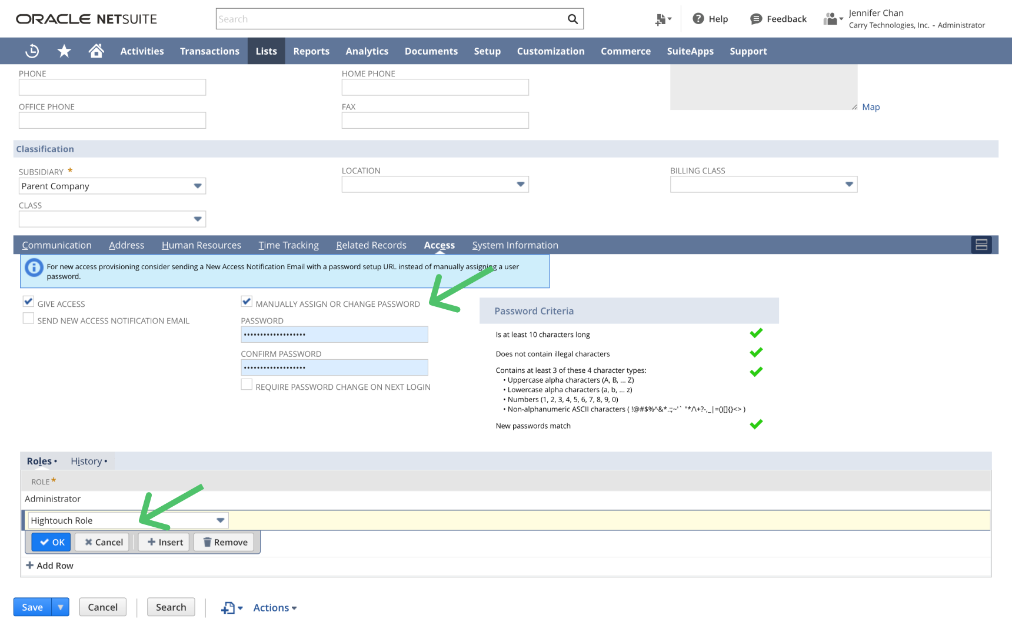Open the Setup menu
This screenshot has height=632, width=1012.
pos(487,51)
